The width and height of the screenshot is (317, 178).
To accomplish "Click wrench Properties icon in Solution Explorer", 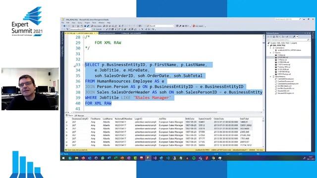I will pyautogui.click(x=294, y=37).
